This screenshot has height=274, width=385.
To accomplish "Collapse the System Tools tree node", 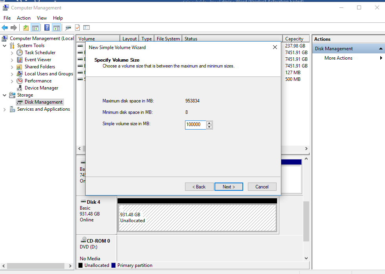I will [5, 46].
